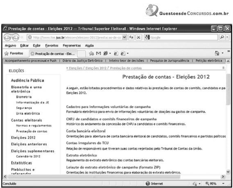Open Cadastro para informações voluntárias de campanha
This screenshot has width=233, height=188.
(109, 107)
